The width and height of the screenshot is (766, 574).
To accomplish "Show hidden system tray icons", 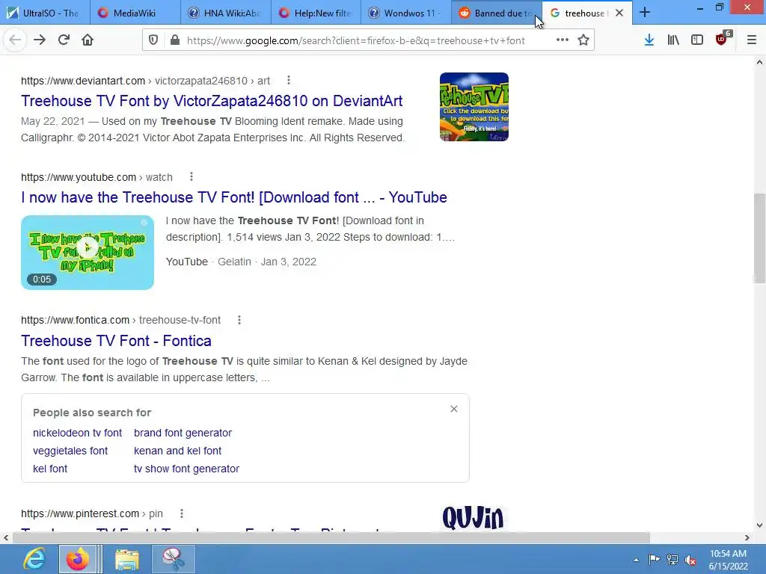I will pyautogui.click(x=636, y=560).
